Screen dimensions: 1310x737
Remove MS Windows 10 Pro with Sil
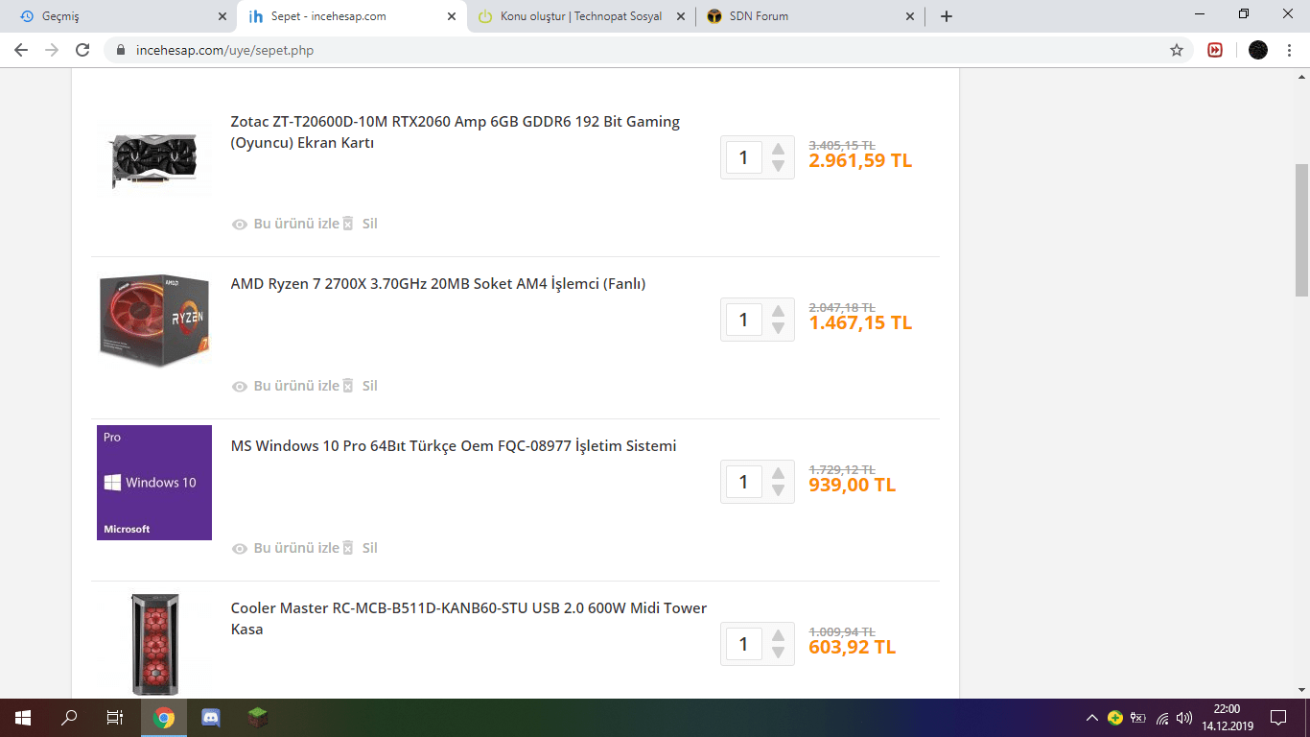(x=361, y=548)
